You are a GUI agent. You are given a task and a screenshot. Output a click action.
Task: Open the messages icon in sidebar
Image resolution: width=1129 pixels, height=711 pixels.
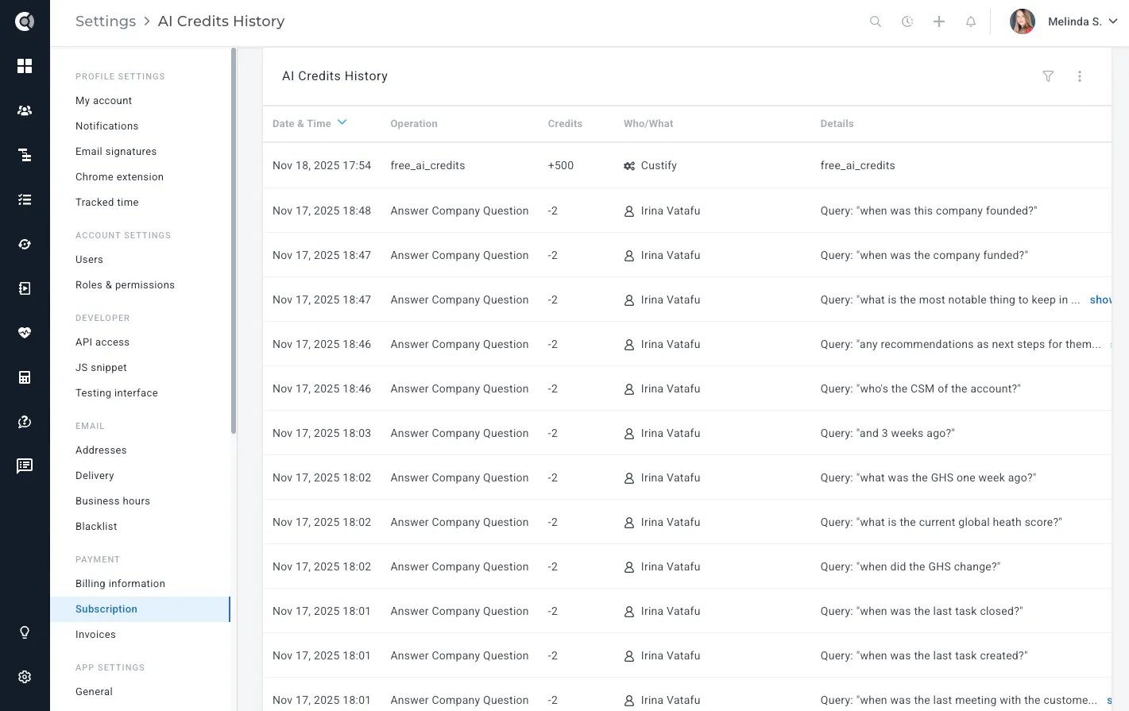click(25, 466)
